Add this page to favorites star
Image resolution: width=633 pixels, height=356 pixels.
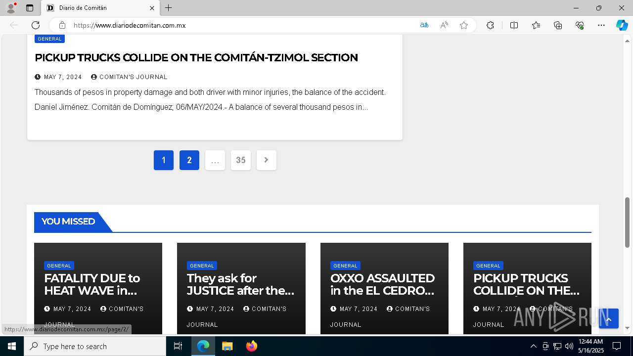(464, 25)
